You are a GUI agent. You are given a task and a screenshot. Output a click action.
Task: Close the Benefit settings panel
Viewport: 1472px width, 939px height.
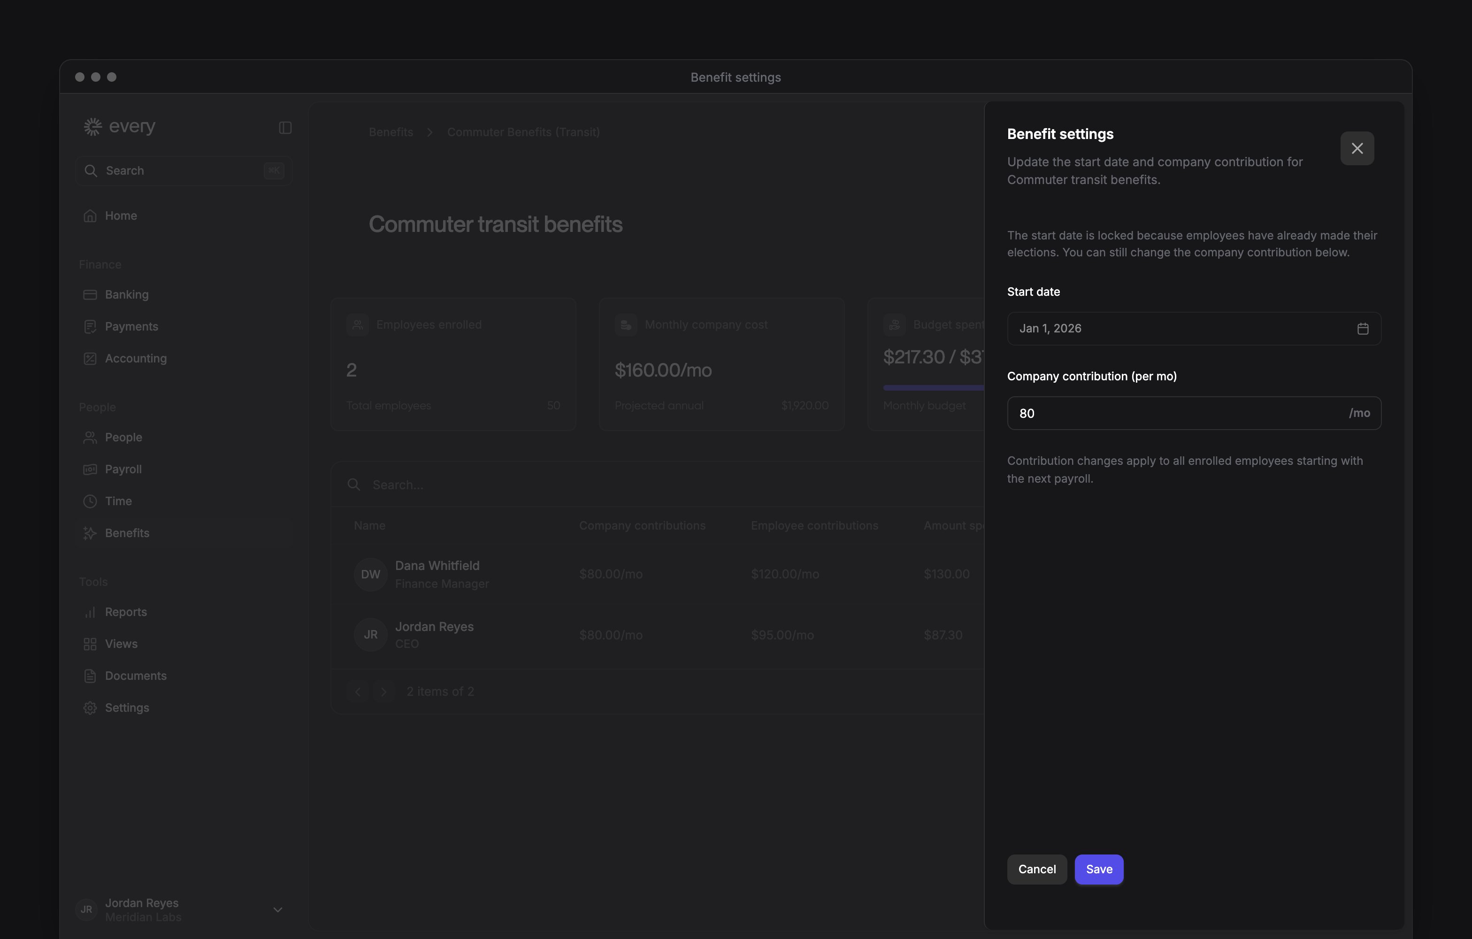(x=1357, y=148)
